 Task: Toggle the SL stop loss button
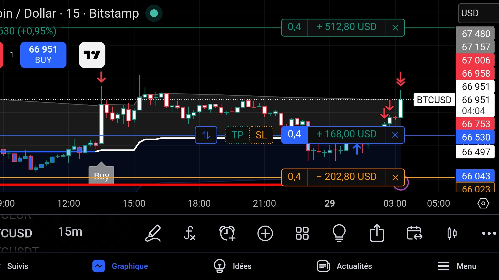261,135
